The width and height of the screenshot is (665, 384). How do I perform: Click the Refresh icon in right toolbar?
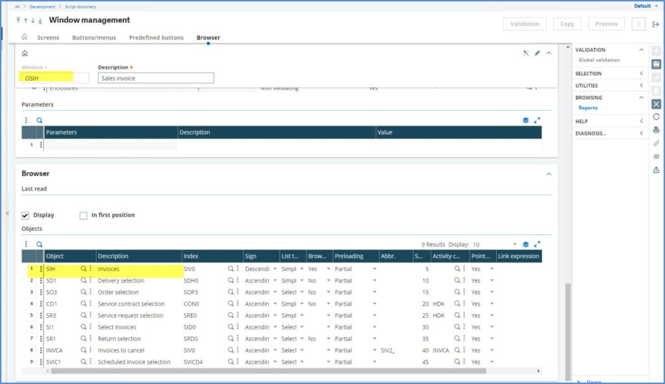tap(656, 117)
